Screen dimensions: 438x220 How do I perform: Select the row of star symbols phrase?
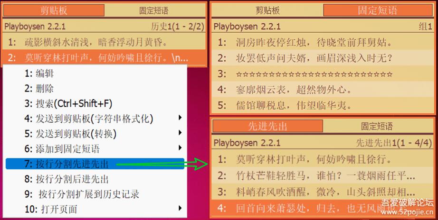click(314, 73)
